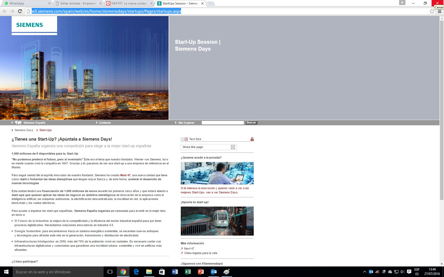Click the Siemens logo
Image resolution: width=444 pixels, height=277 pixels.
point(30,25)
